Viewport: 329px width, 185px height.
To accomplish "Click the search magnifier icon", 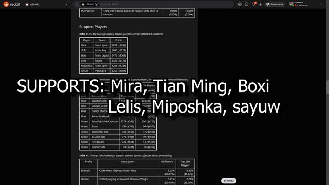I will (77, 4).
